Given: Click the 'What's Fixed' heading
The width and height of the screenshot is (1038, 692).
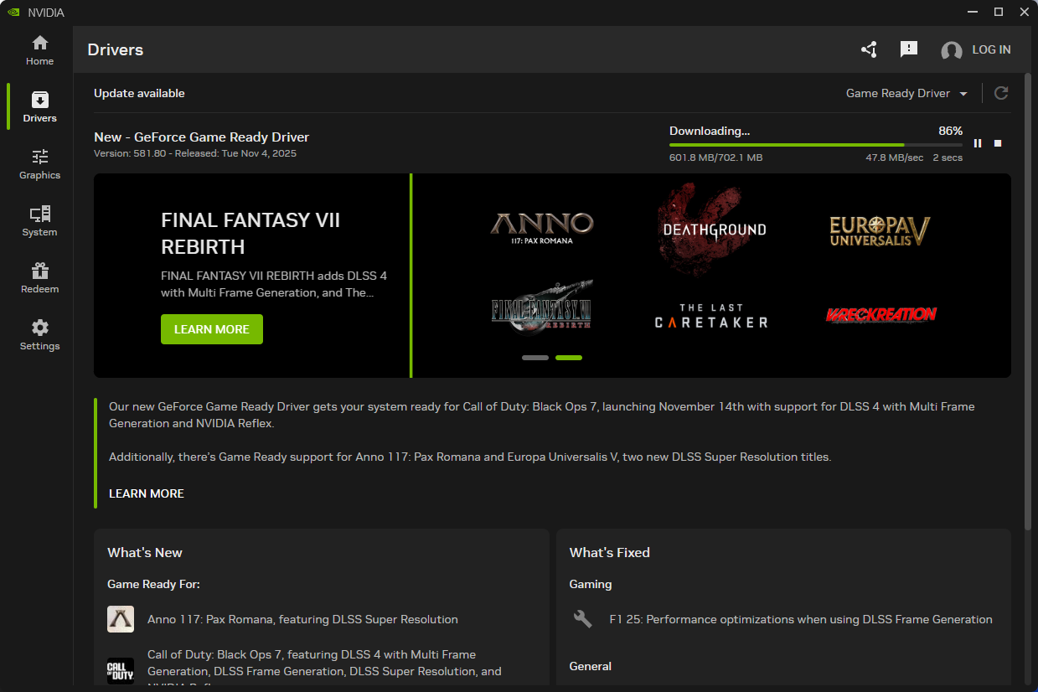Looking at the screenshot, I should pos(610,552).
